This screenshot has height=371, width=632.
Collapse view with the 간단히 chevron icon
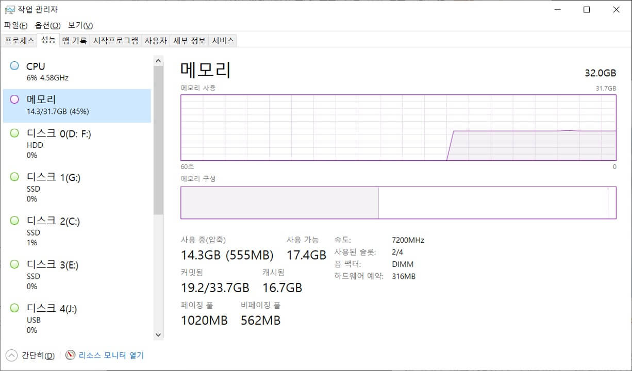point(11,355)
